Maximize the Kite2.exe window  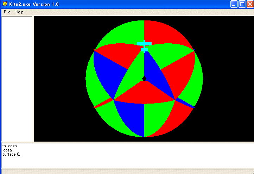tap(242, 4)
